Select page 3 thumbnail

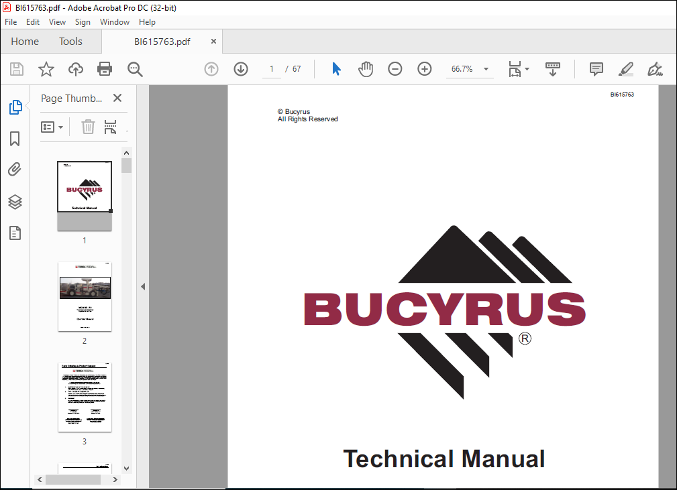click(85, 397)
